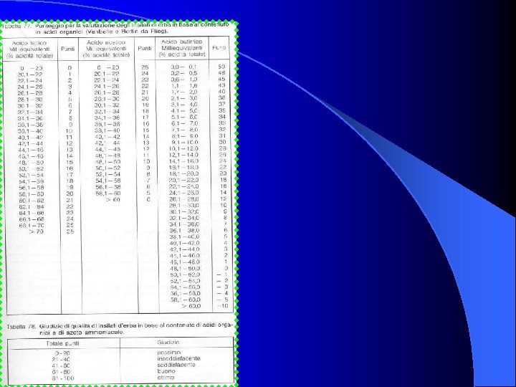Viewport: 516px width, 387px height.
Task: Select the Acido lattico column header
Action: pyautogui.click(x=30, y=49)
